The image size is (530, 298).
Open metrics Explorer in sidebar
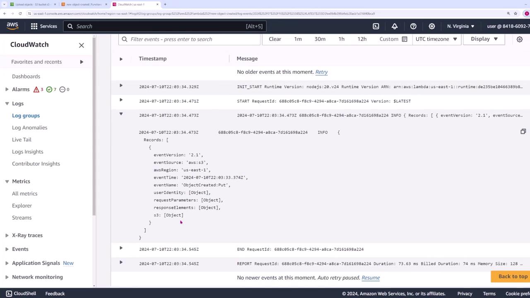22,206
